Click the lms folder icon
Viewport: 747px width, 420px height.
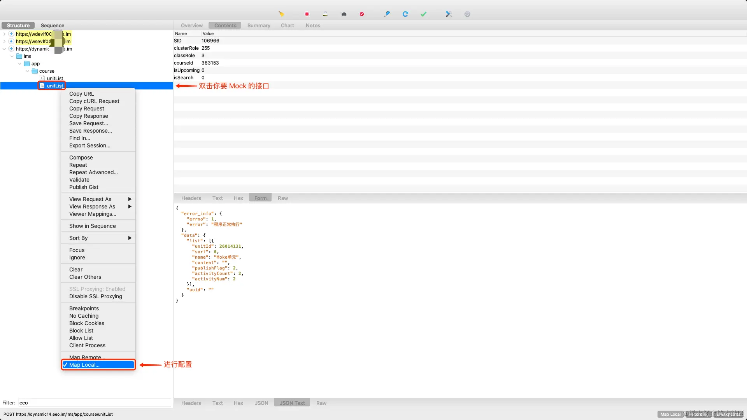pos(19,56)
